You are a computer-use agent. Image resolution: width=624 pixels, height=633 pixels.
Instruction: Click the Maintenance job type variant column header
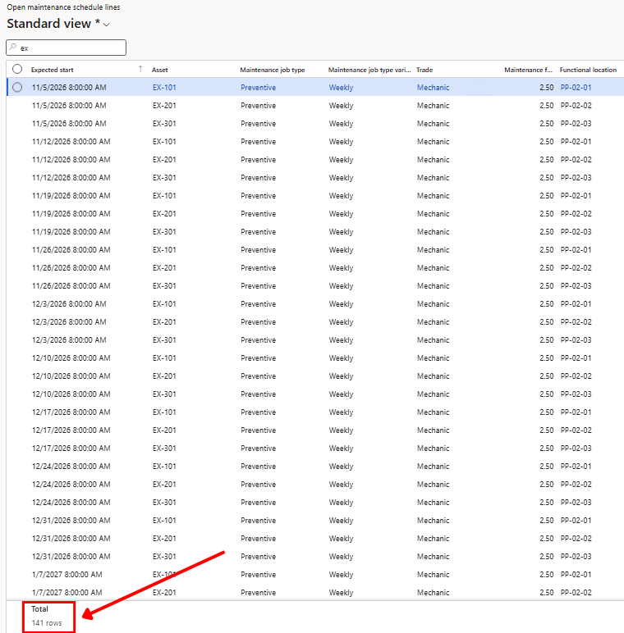(x=369, y=70)
